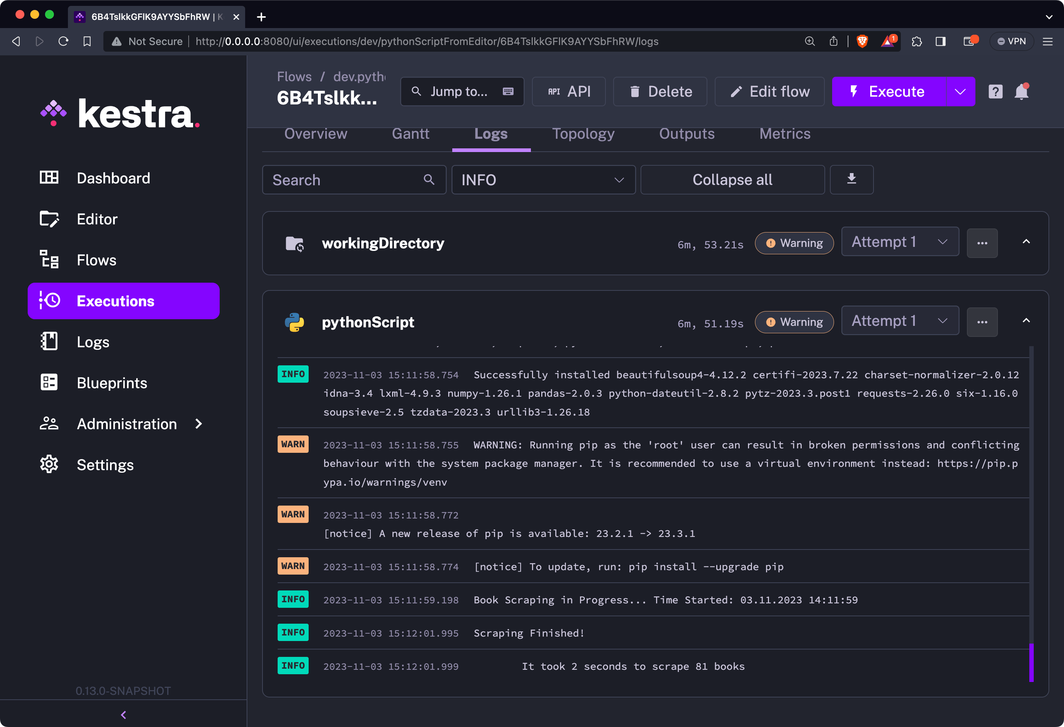Toggle browser sidebar panel icon

940,41
